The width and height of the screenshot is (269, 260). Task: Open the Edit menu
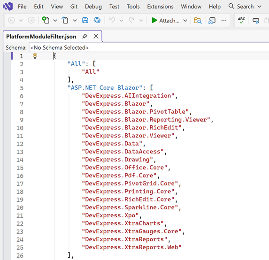coord(38,7)
